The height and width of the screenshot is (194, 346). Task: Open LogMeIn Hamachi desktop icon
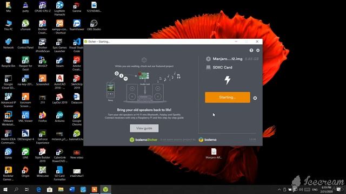pyautogui.click(x=59, y=9)
